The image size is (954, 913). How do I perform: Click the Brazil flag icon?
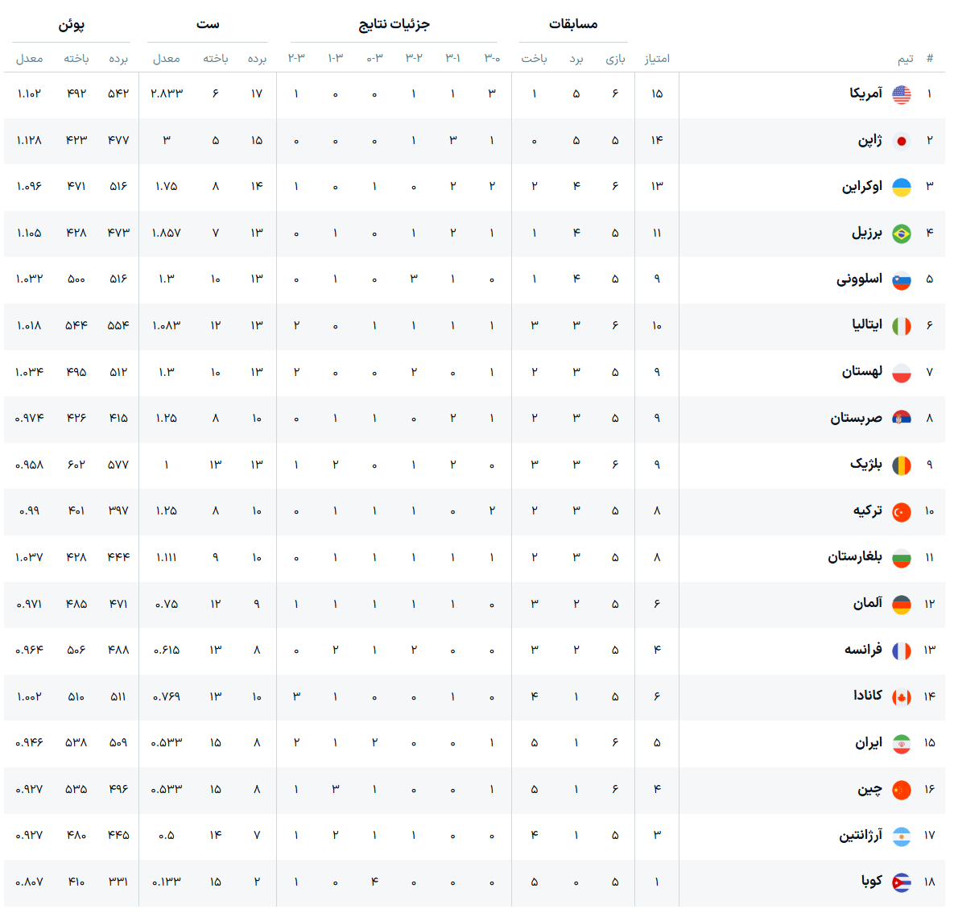(x=901, y=233)
